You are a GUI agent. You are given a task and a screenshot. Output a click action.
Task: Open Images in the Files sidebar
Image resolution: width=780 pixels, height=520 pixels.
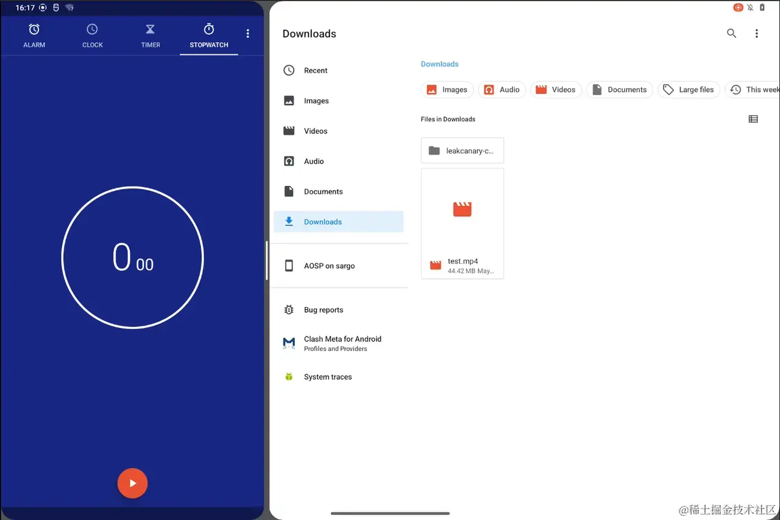pos(338,101)
